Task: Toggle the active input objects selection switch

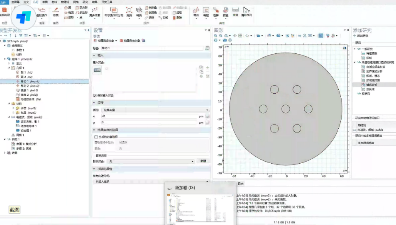Action: [x=97, y=70]
